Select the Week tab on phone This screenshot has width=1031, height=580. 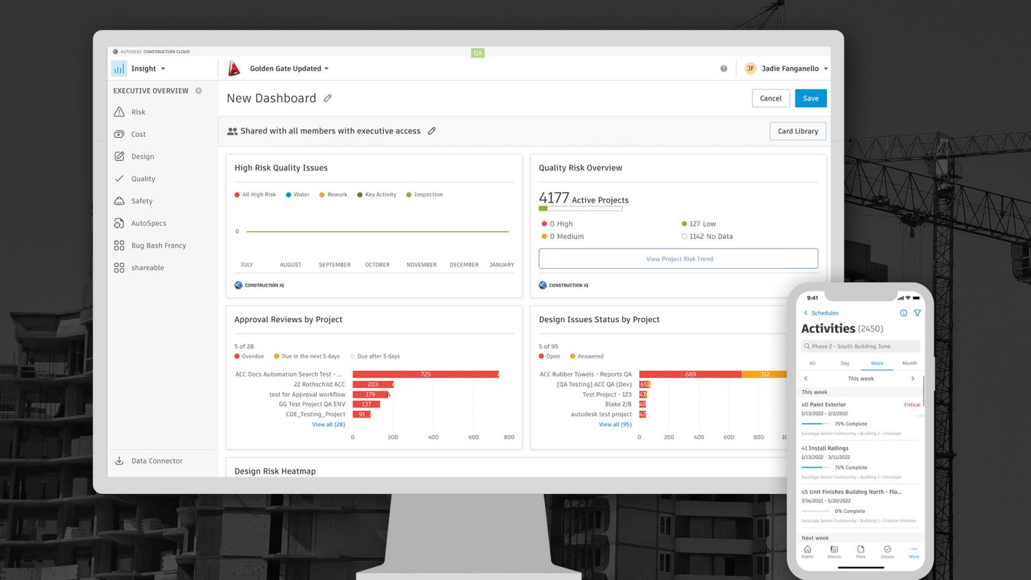click(x=877, y=363)
